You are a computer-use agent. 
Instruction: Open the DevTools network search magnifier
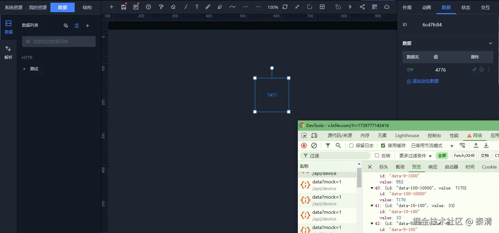(x=338, y=146)
